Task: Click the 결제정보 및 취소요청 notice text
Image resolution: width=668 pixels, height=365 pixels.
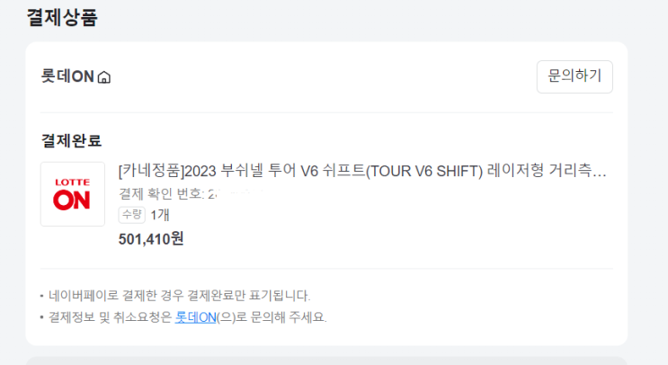Action: point(110,316)
